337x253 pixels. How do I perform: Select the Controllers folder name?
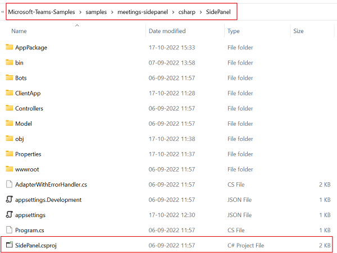click(29, 108)
